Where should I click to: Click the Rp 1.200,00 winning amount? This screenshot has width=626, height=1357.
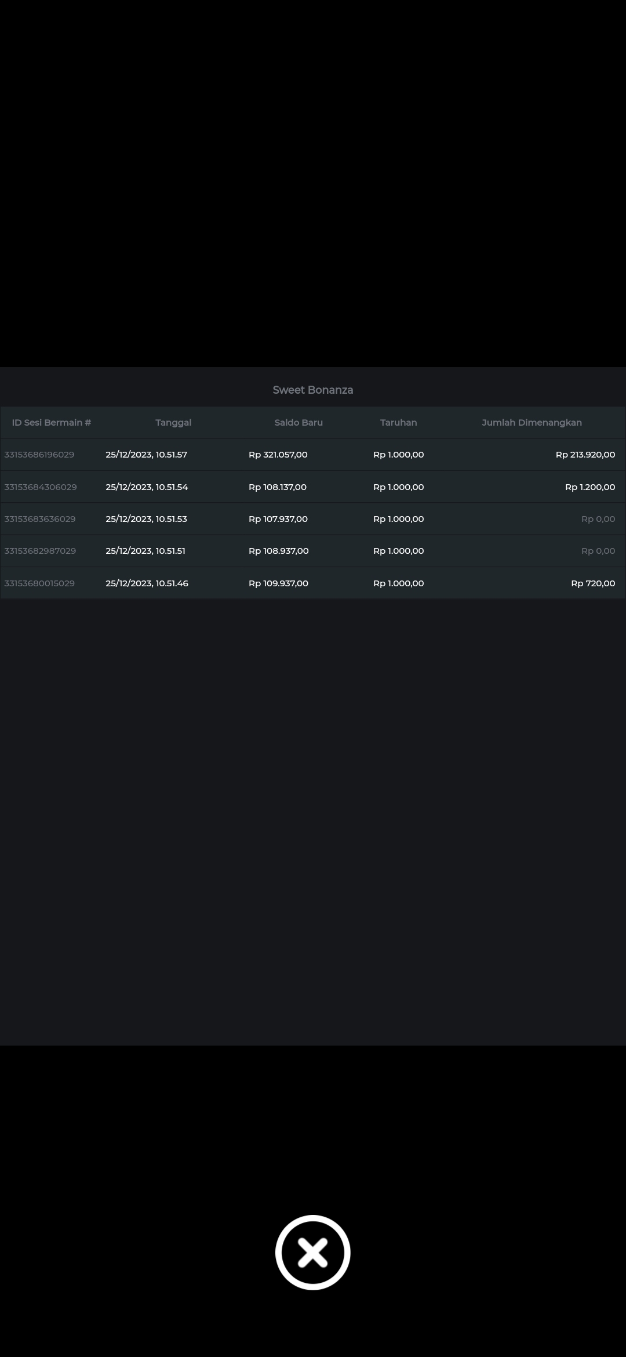[x=589, y=487]
